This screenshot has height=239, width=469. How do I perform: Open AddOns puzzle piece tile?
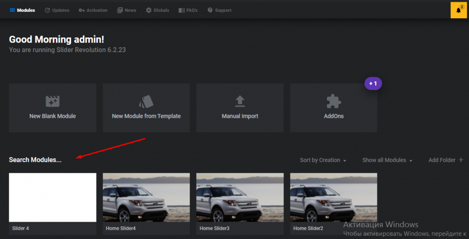(333, 108)
